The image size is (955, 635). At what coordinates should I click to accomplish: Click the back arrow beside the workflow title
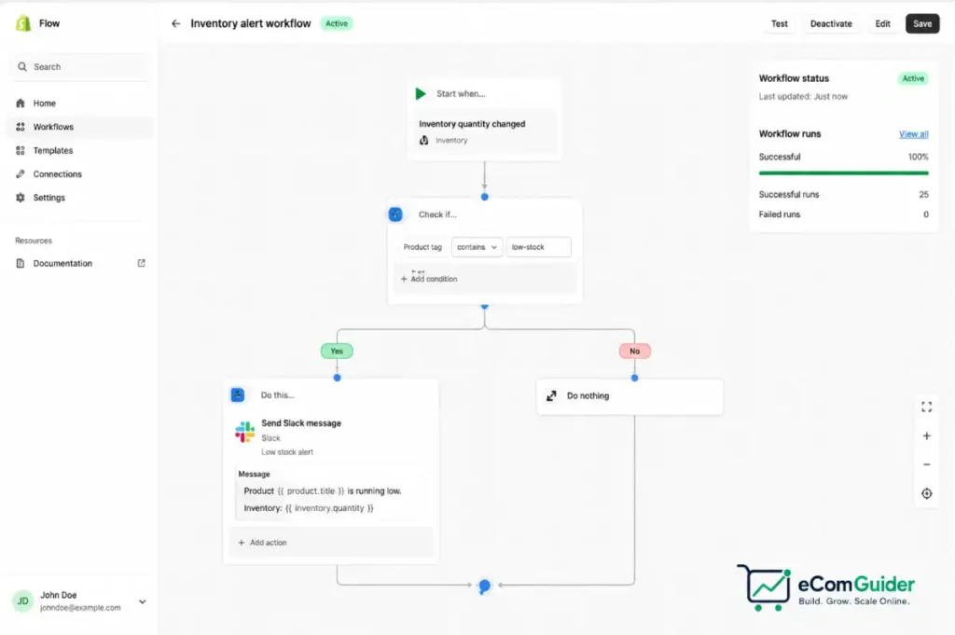point(176,23)
